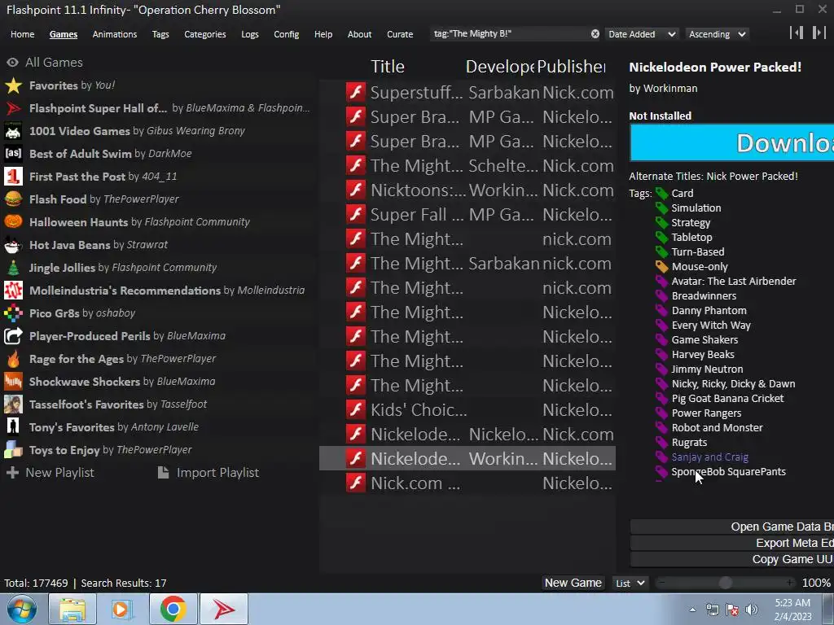The image size is (834, 625).
Task: Open Rage for the Ages flame icon
Action: 13,359
